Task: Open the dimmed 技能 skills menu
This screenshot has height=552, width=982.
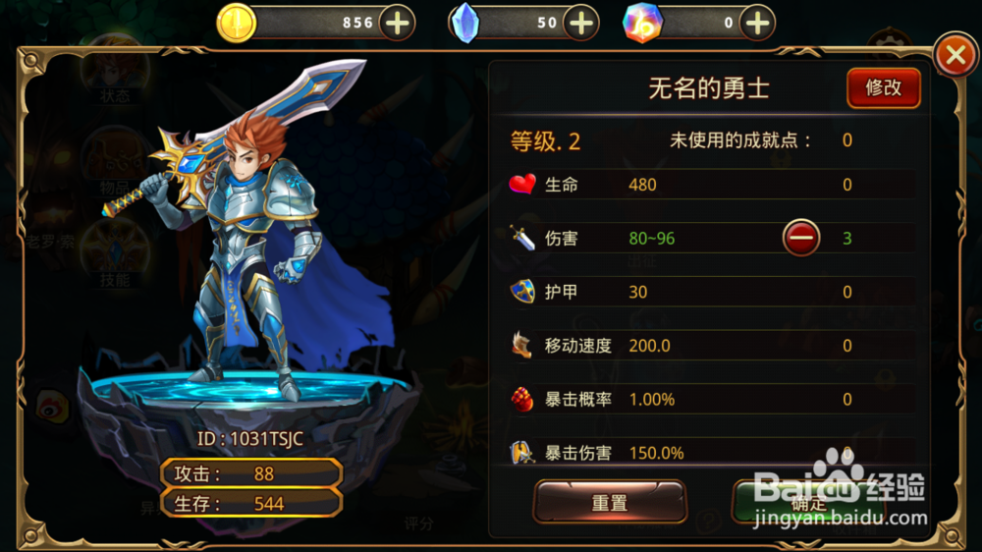Action: (x=115, y=255)
